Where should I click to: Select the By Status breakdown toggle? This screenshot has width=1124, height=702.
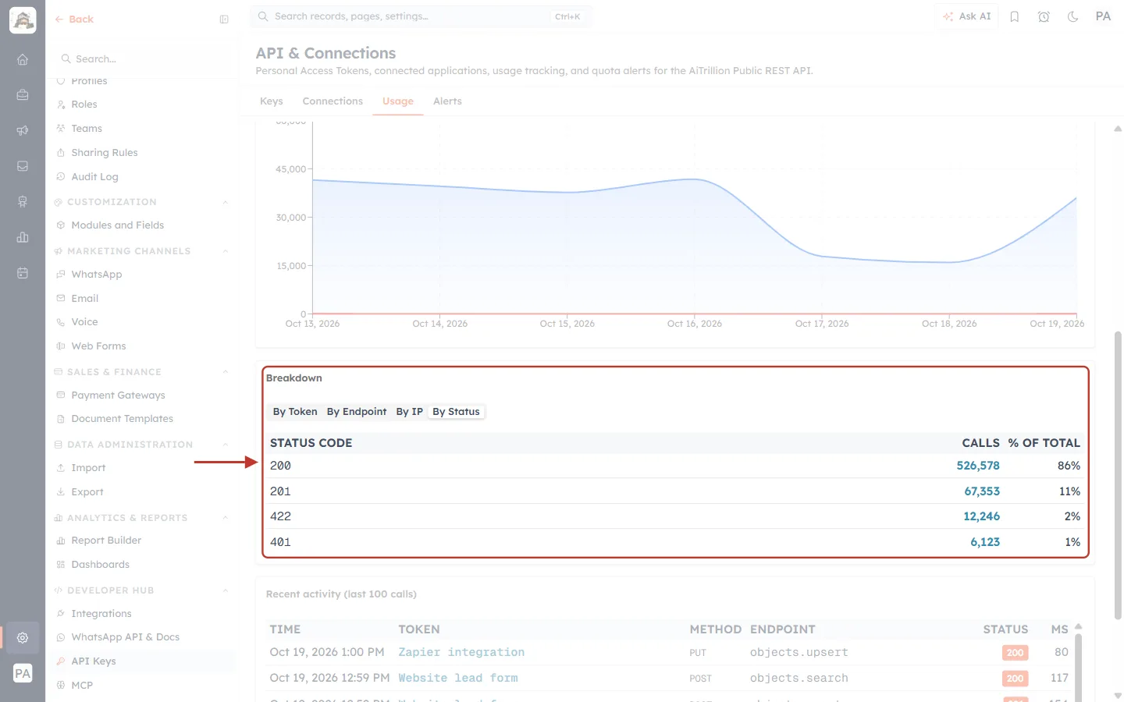(456, 412)
